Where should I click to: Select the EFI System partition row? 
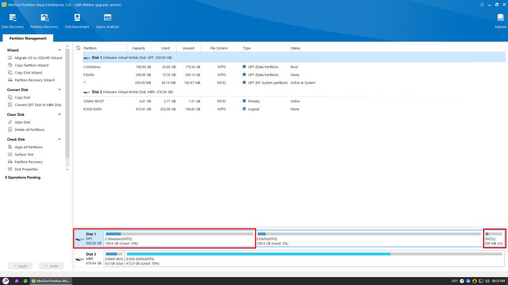294,83
